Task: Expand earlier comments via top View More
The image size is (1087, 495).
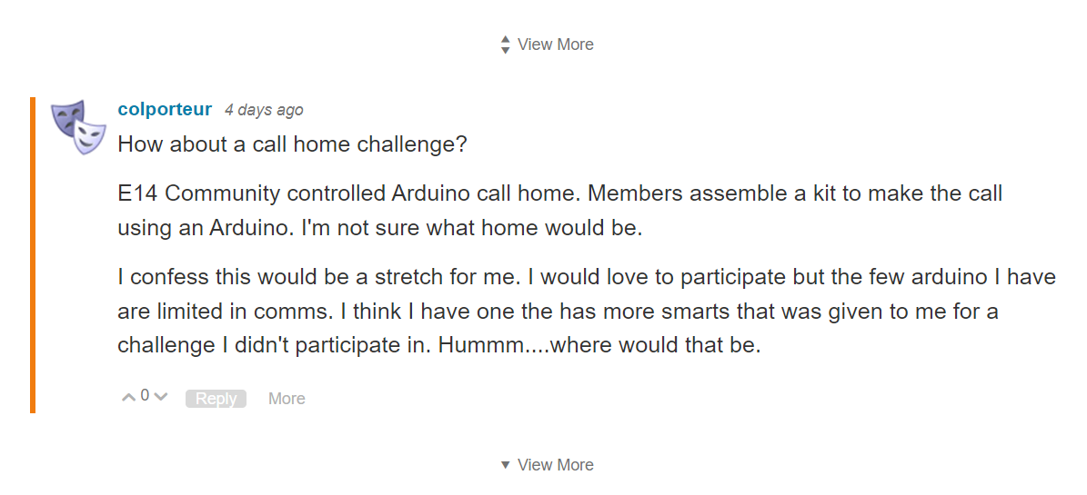Action: coord(555,45)
